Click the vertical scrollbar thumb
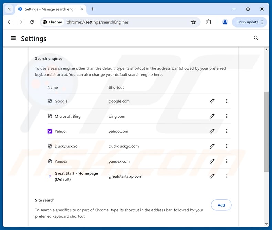 266,132
